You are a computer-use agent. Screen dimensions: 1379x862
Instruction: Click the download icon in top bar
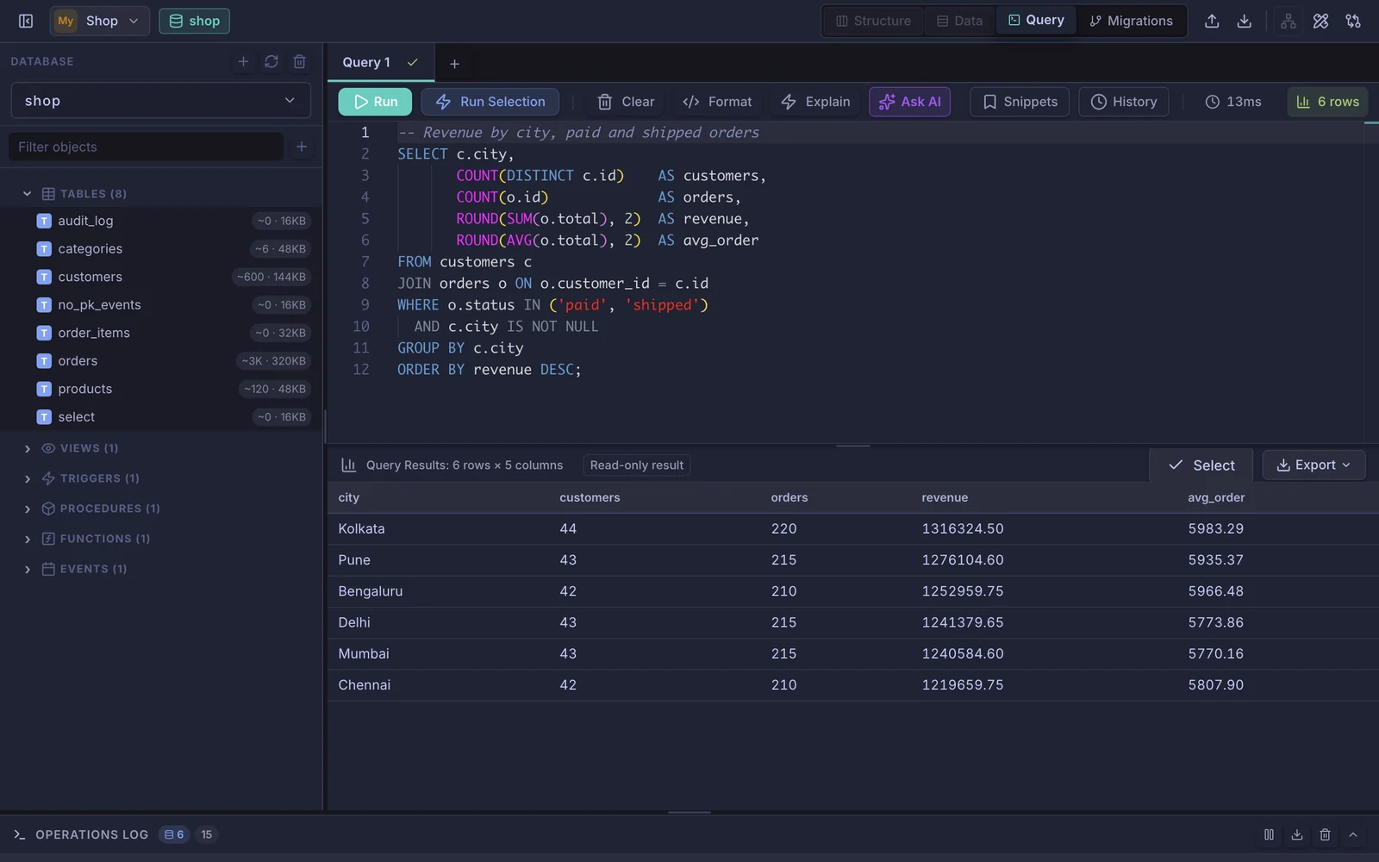coord(1244,21)
